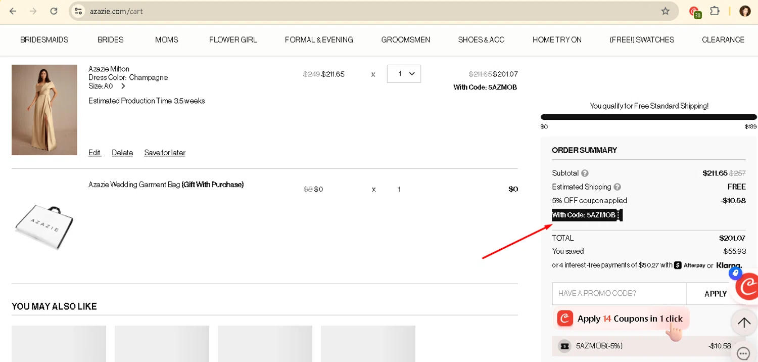Expand the Size A0 chevron

click(x=123, y=86)
